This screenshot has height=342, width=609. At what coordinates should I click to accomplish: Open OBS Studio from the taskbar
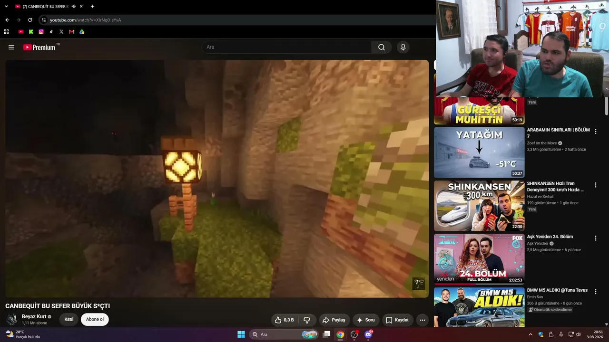pos(354,334)
